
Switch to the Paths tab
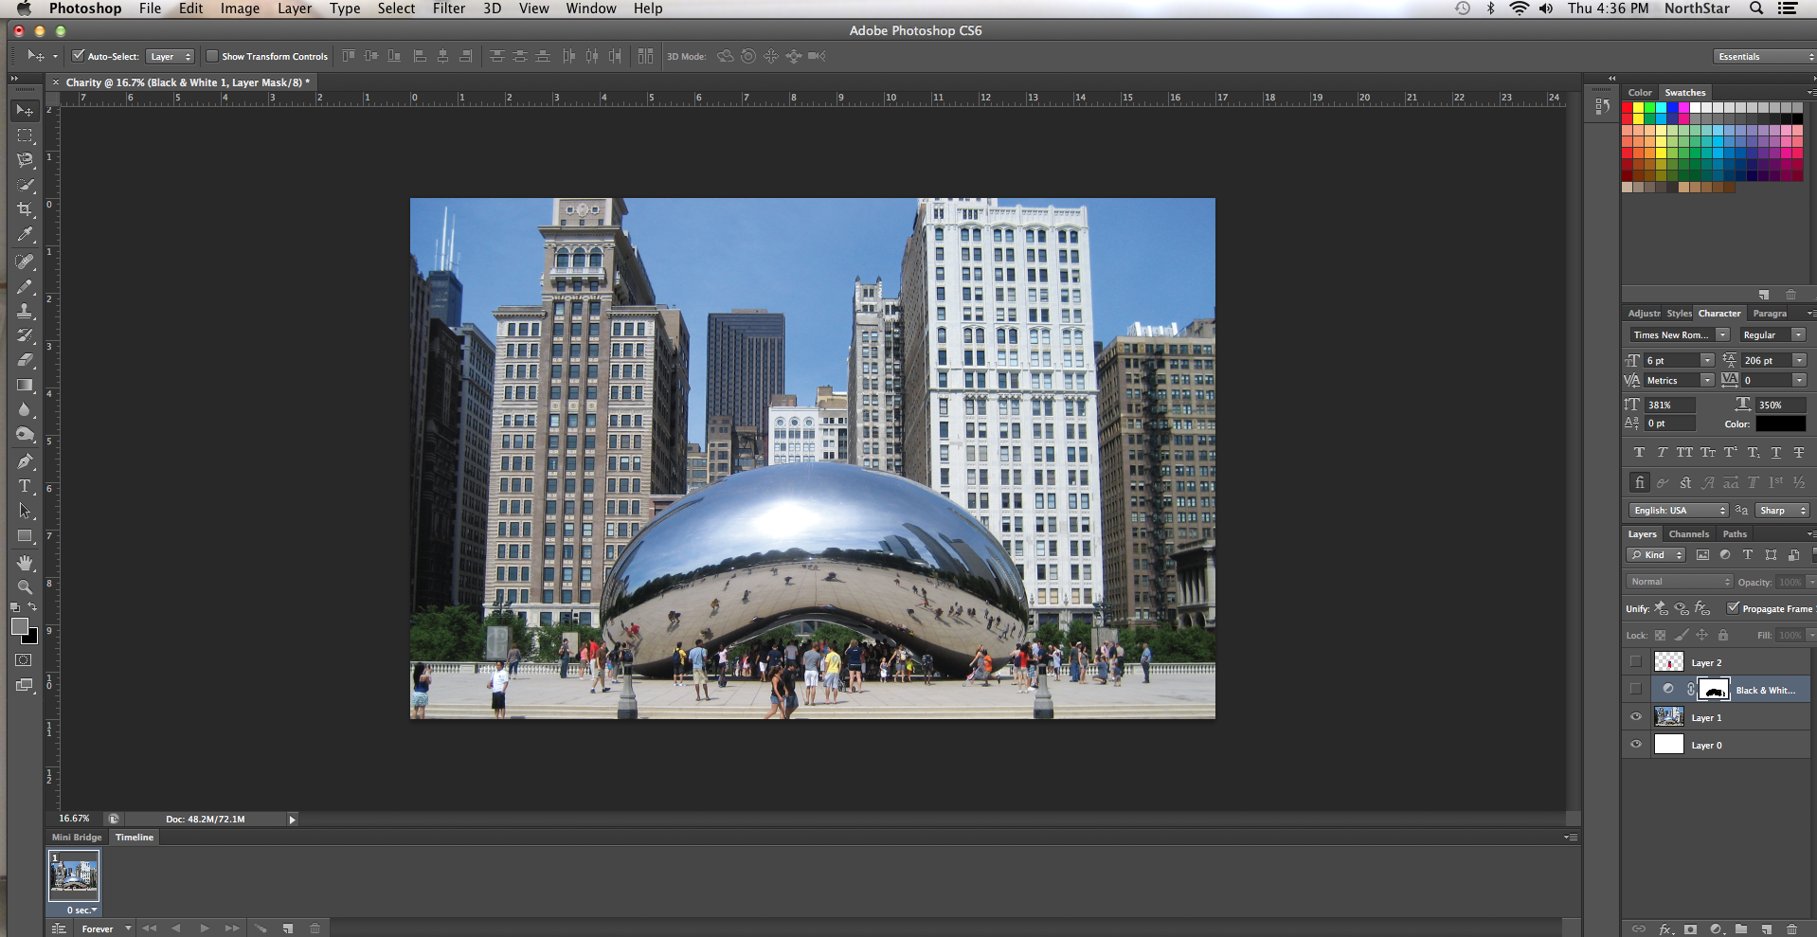[x=1735, y=534]
